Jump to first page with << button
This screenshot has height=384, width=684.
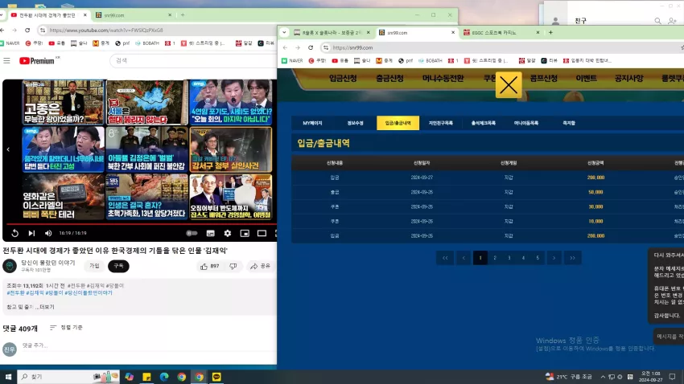(445, 258)
